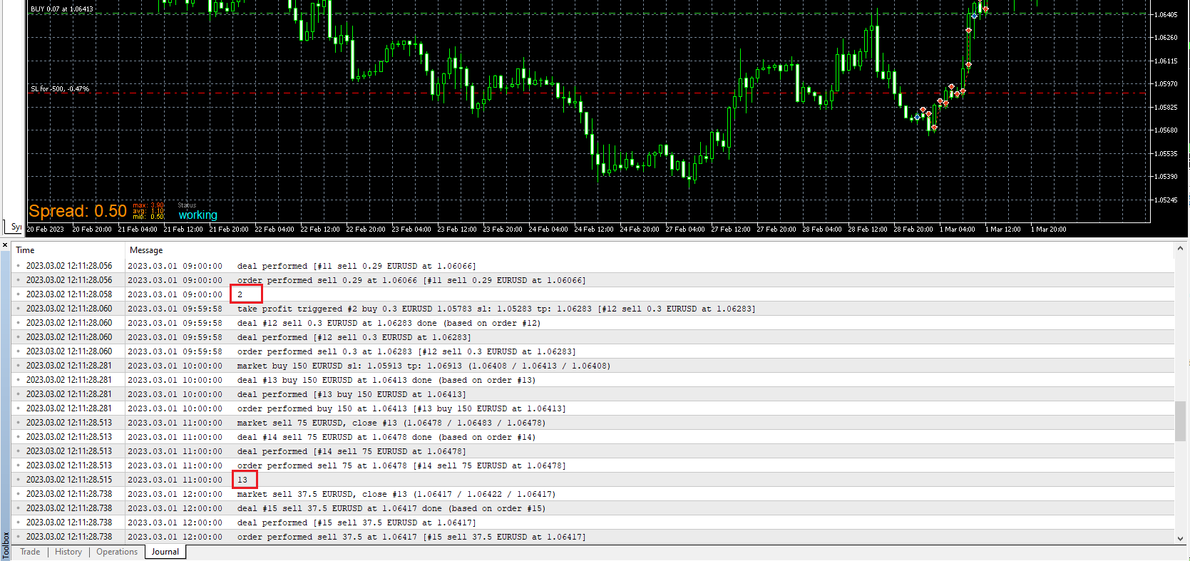Click the 1.06405 price scale label

(x=1166, y=15)
